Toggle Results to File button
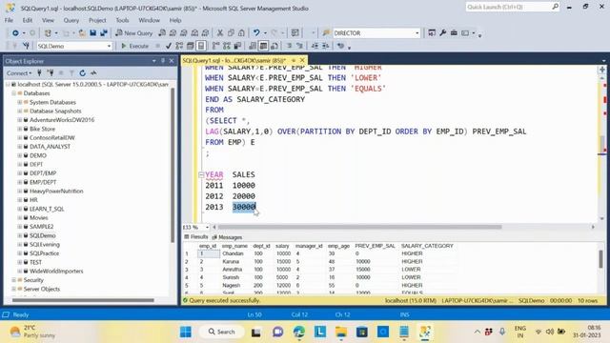Image resolution: width=610 pixels, height=343 pixels. (274, 46)
